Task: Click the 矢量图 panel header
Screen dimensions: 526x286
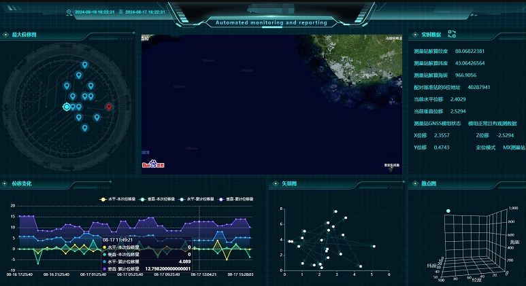Action: [290, 183]
